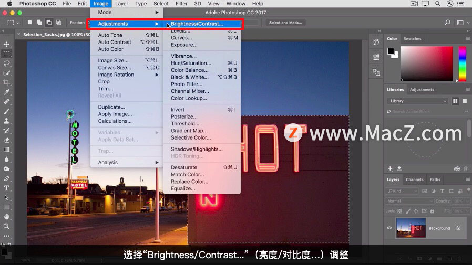This screenshot has width=472, height=265.
Task: Select the Eyedropper tool
Action: (x=6, y=92)
